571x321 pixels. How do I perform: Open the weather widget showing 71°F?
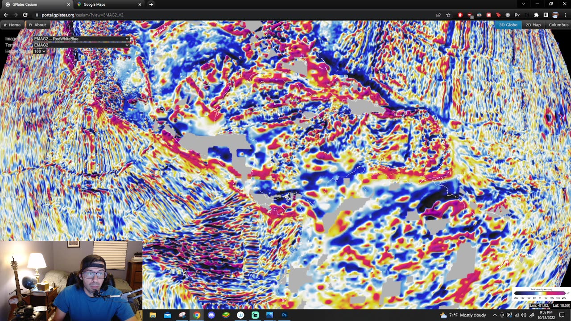[x=463, y=315]
